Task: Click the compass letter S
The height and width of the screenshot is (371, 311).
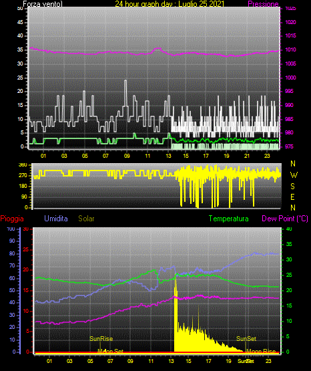Action: pos(292,187)
